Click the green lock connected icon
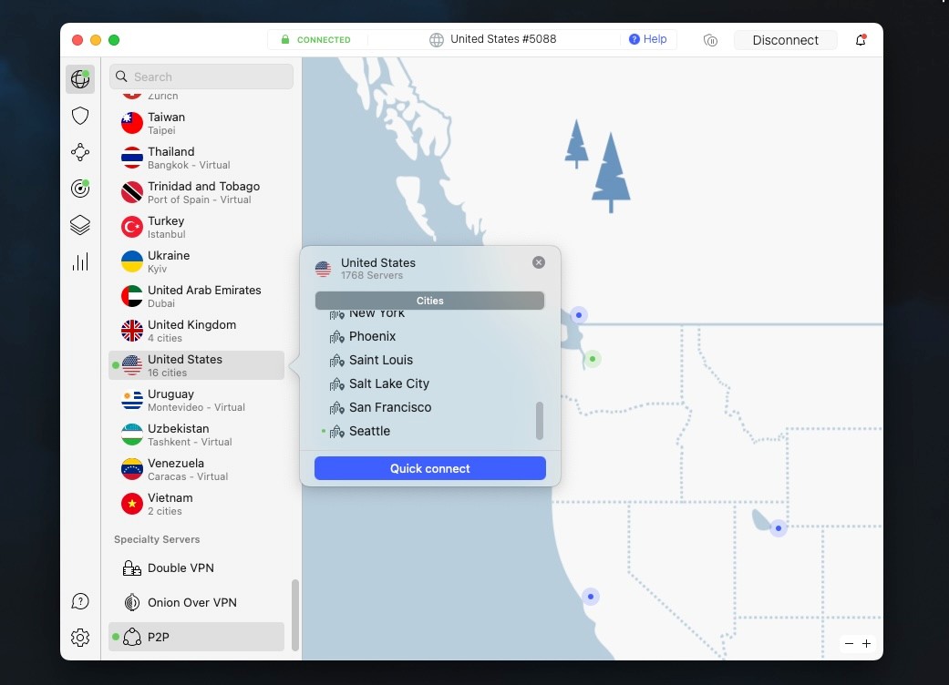Viewport: 949px width, 685px height. pos(285,39)
